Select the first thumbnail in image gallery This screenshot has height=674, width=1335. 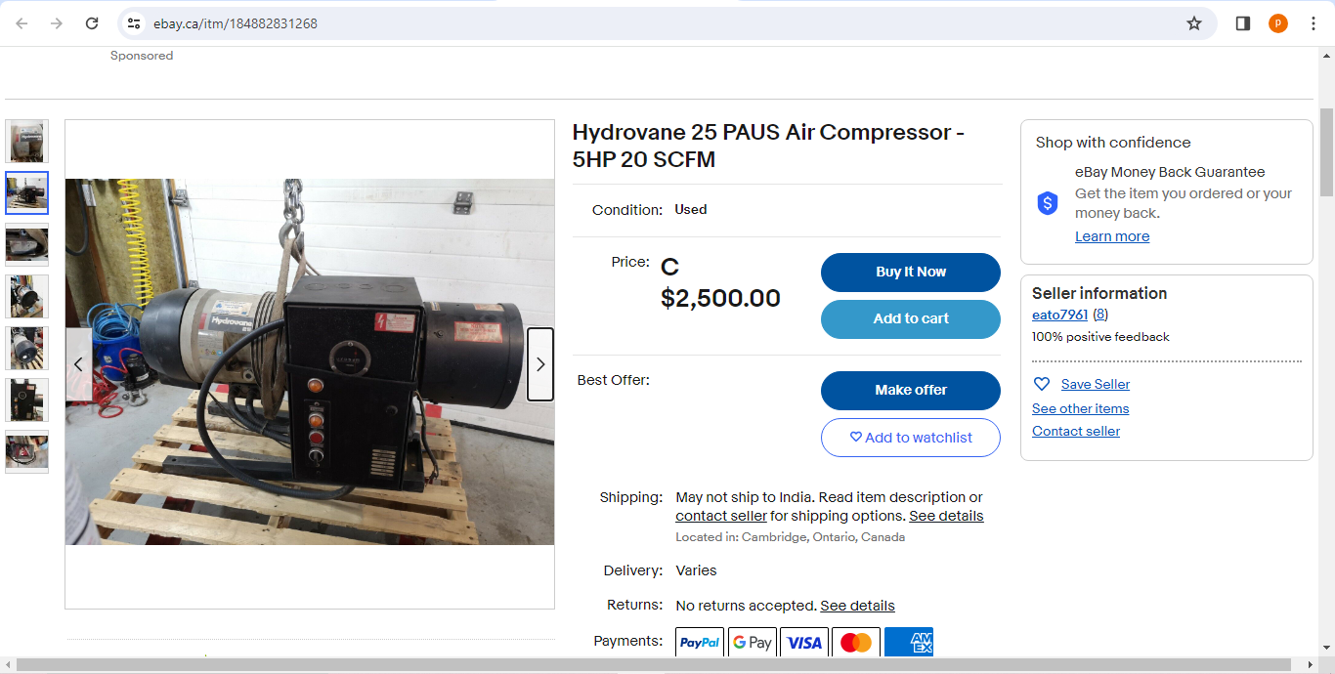coord(26,142)
